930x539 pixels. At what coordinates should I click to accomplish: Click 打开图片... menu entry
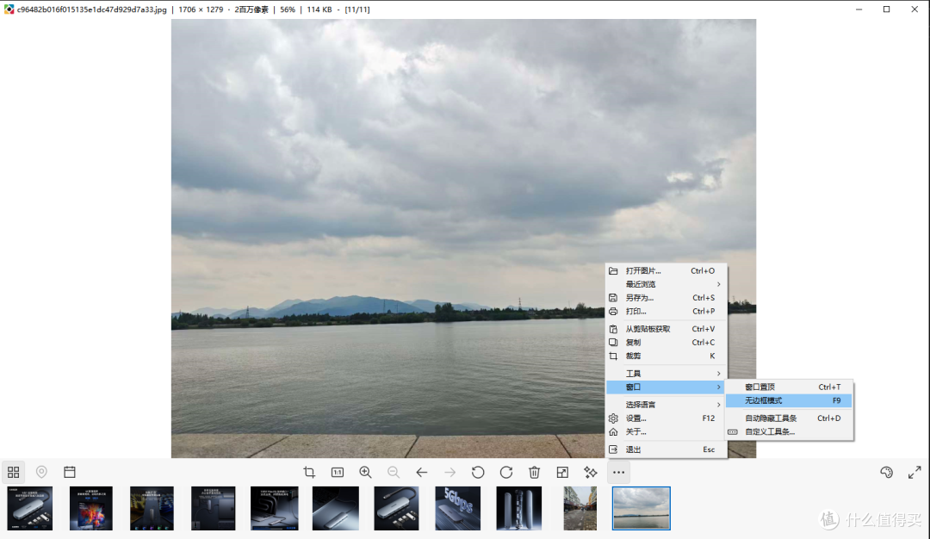pyautogui.click(x=666, y=270)
